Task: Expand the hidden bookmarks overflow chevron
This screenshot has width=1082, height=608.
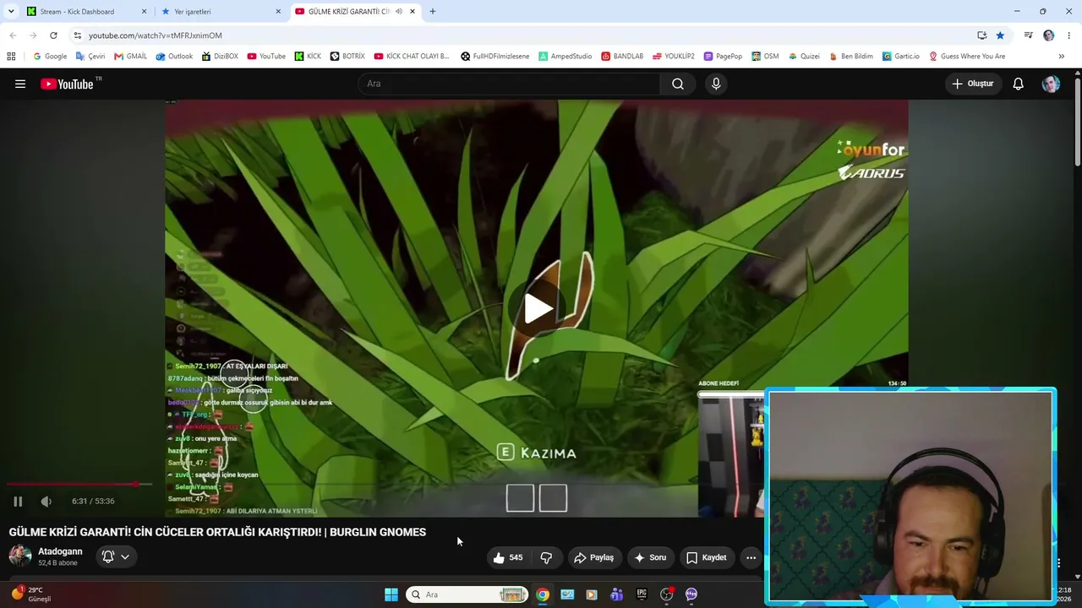Action: [x=1061, y=57]
